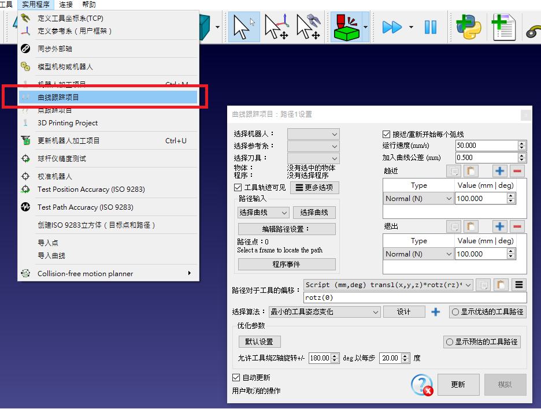Pause the simulation
The width and height of the screenshot is (541, 409).
430,27
